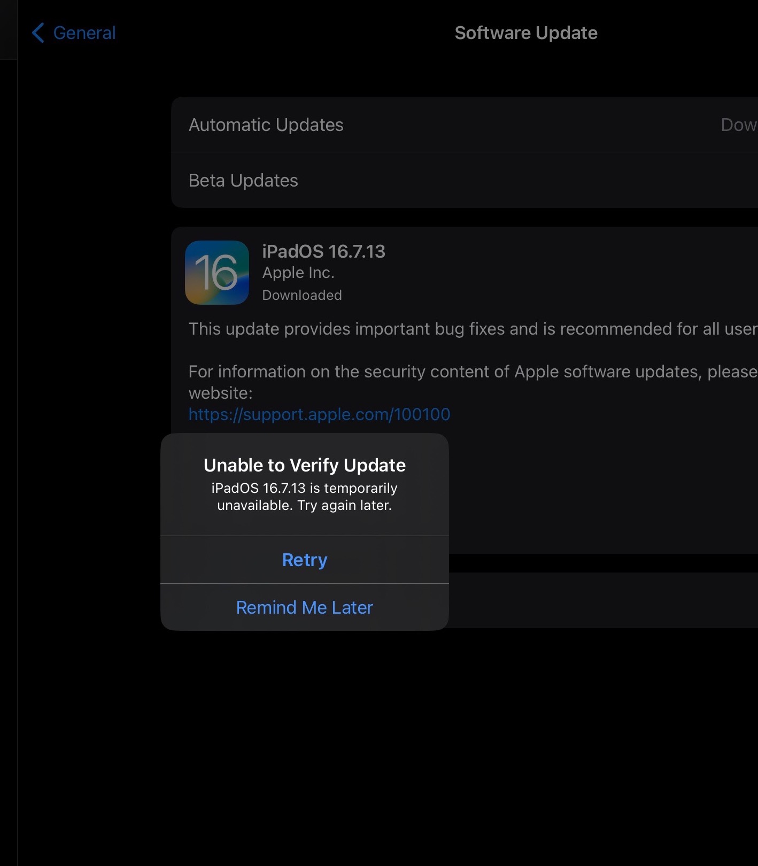Tap the iPadOS 16.7.13 update name

tap(323, 251)
